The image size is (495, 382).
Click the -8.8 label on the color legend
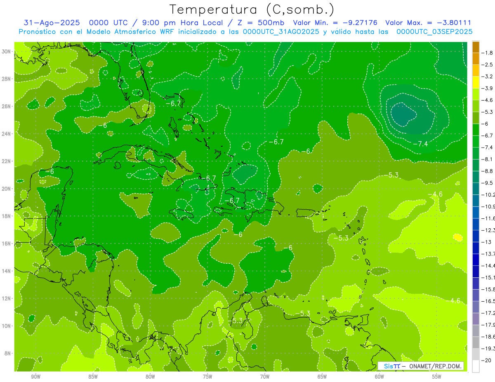coord(488,171)
